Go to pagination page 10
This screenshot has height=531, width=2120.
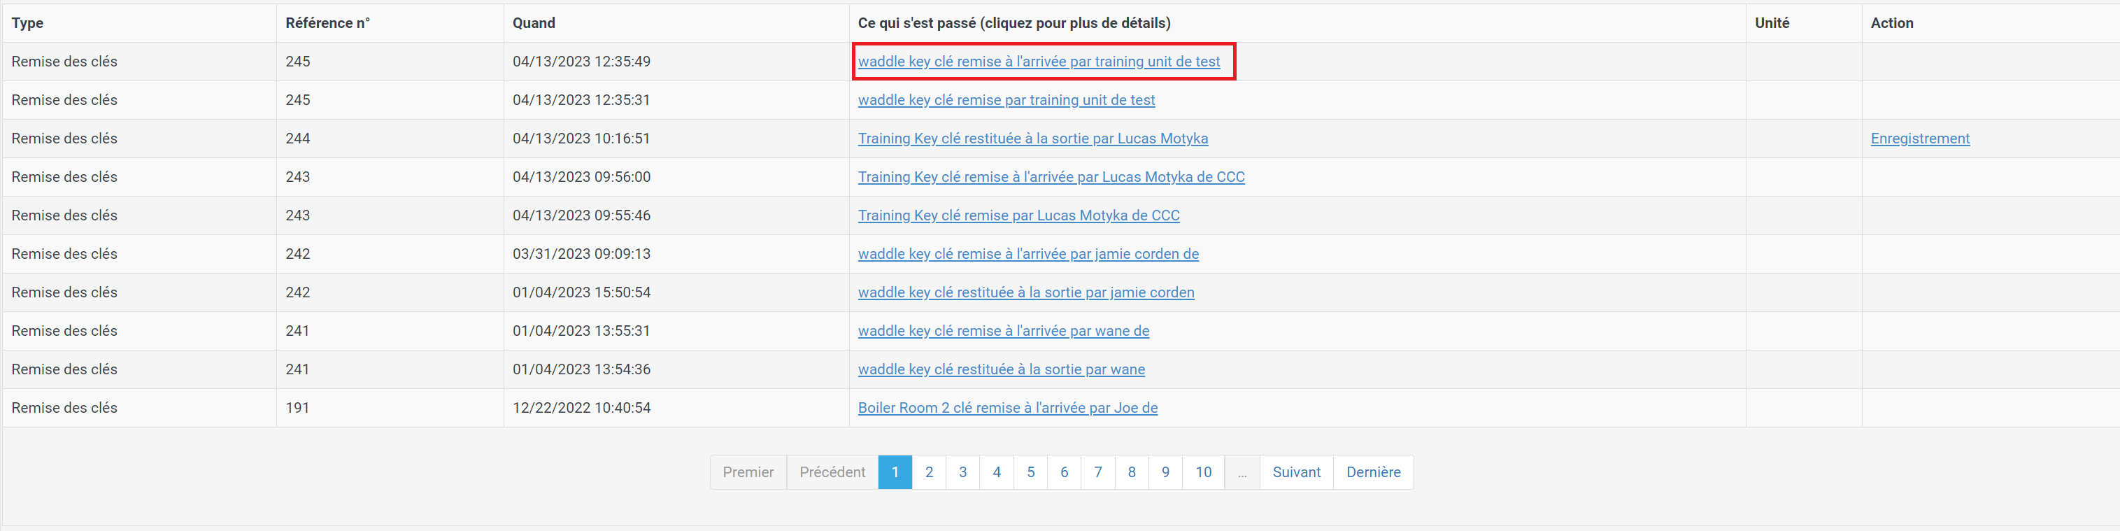(x=1203, y=472)
